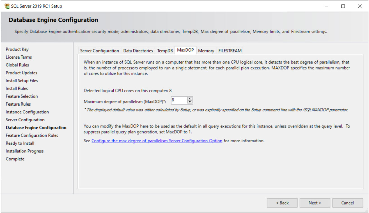Screen dimensions: 369x213
Task: Open the Data Directories tab
Action: [138, 51]
